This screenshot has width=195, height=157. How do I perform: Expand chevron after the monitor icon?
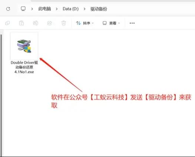tap(32, 9)
